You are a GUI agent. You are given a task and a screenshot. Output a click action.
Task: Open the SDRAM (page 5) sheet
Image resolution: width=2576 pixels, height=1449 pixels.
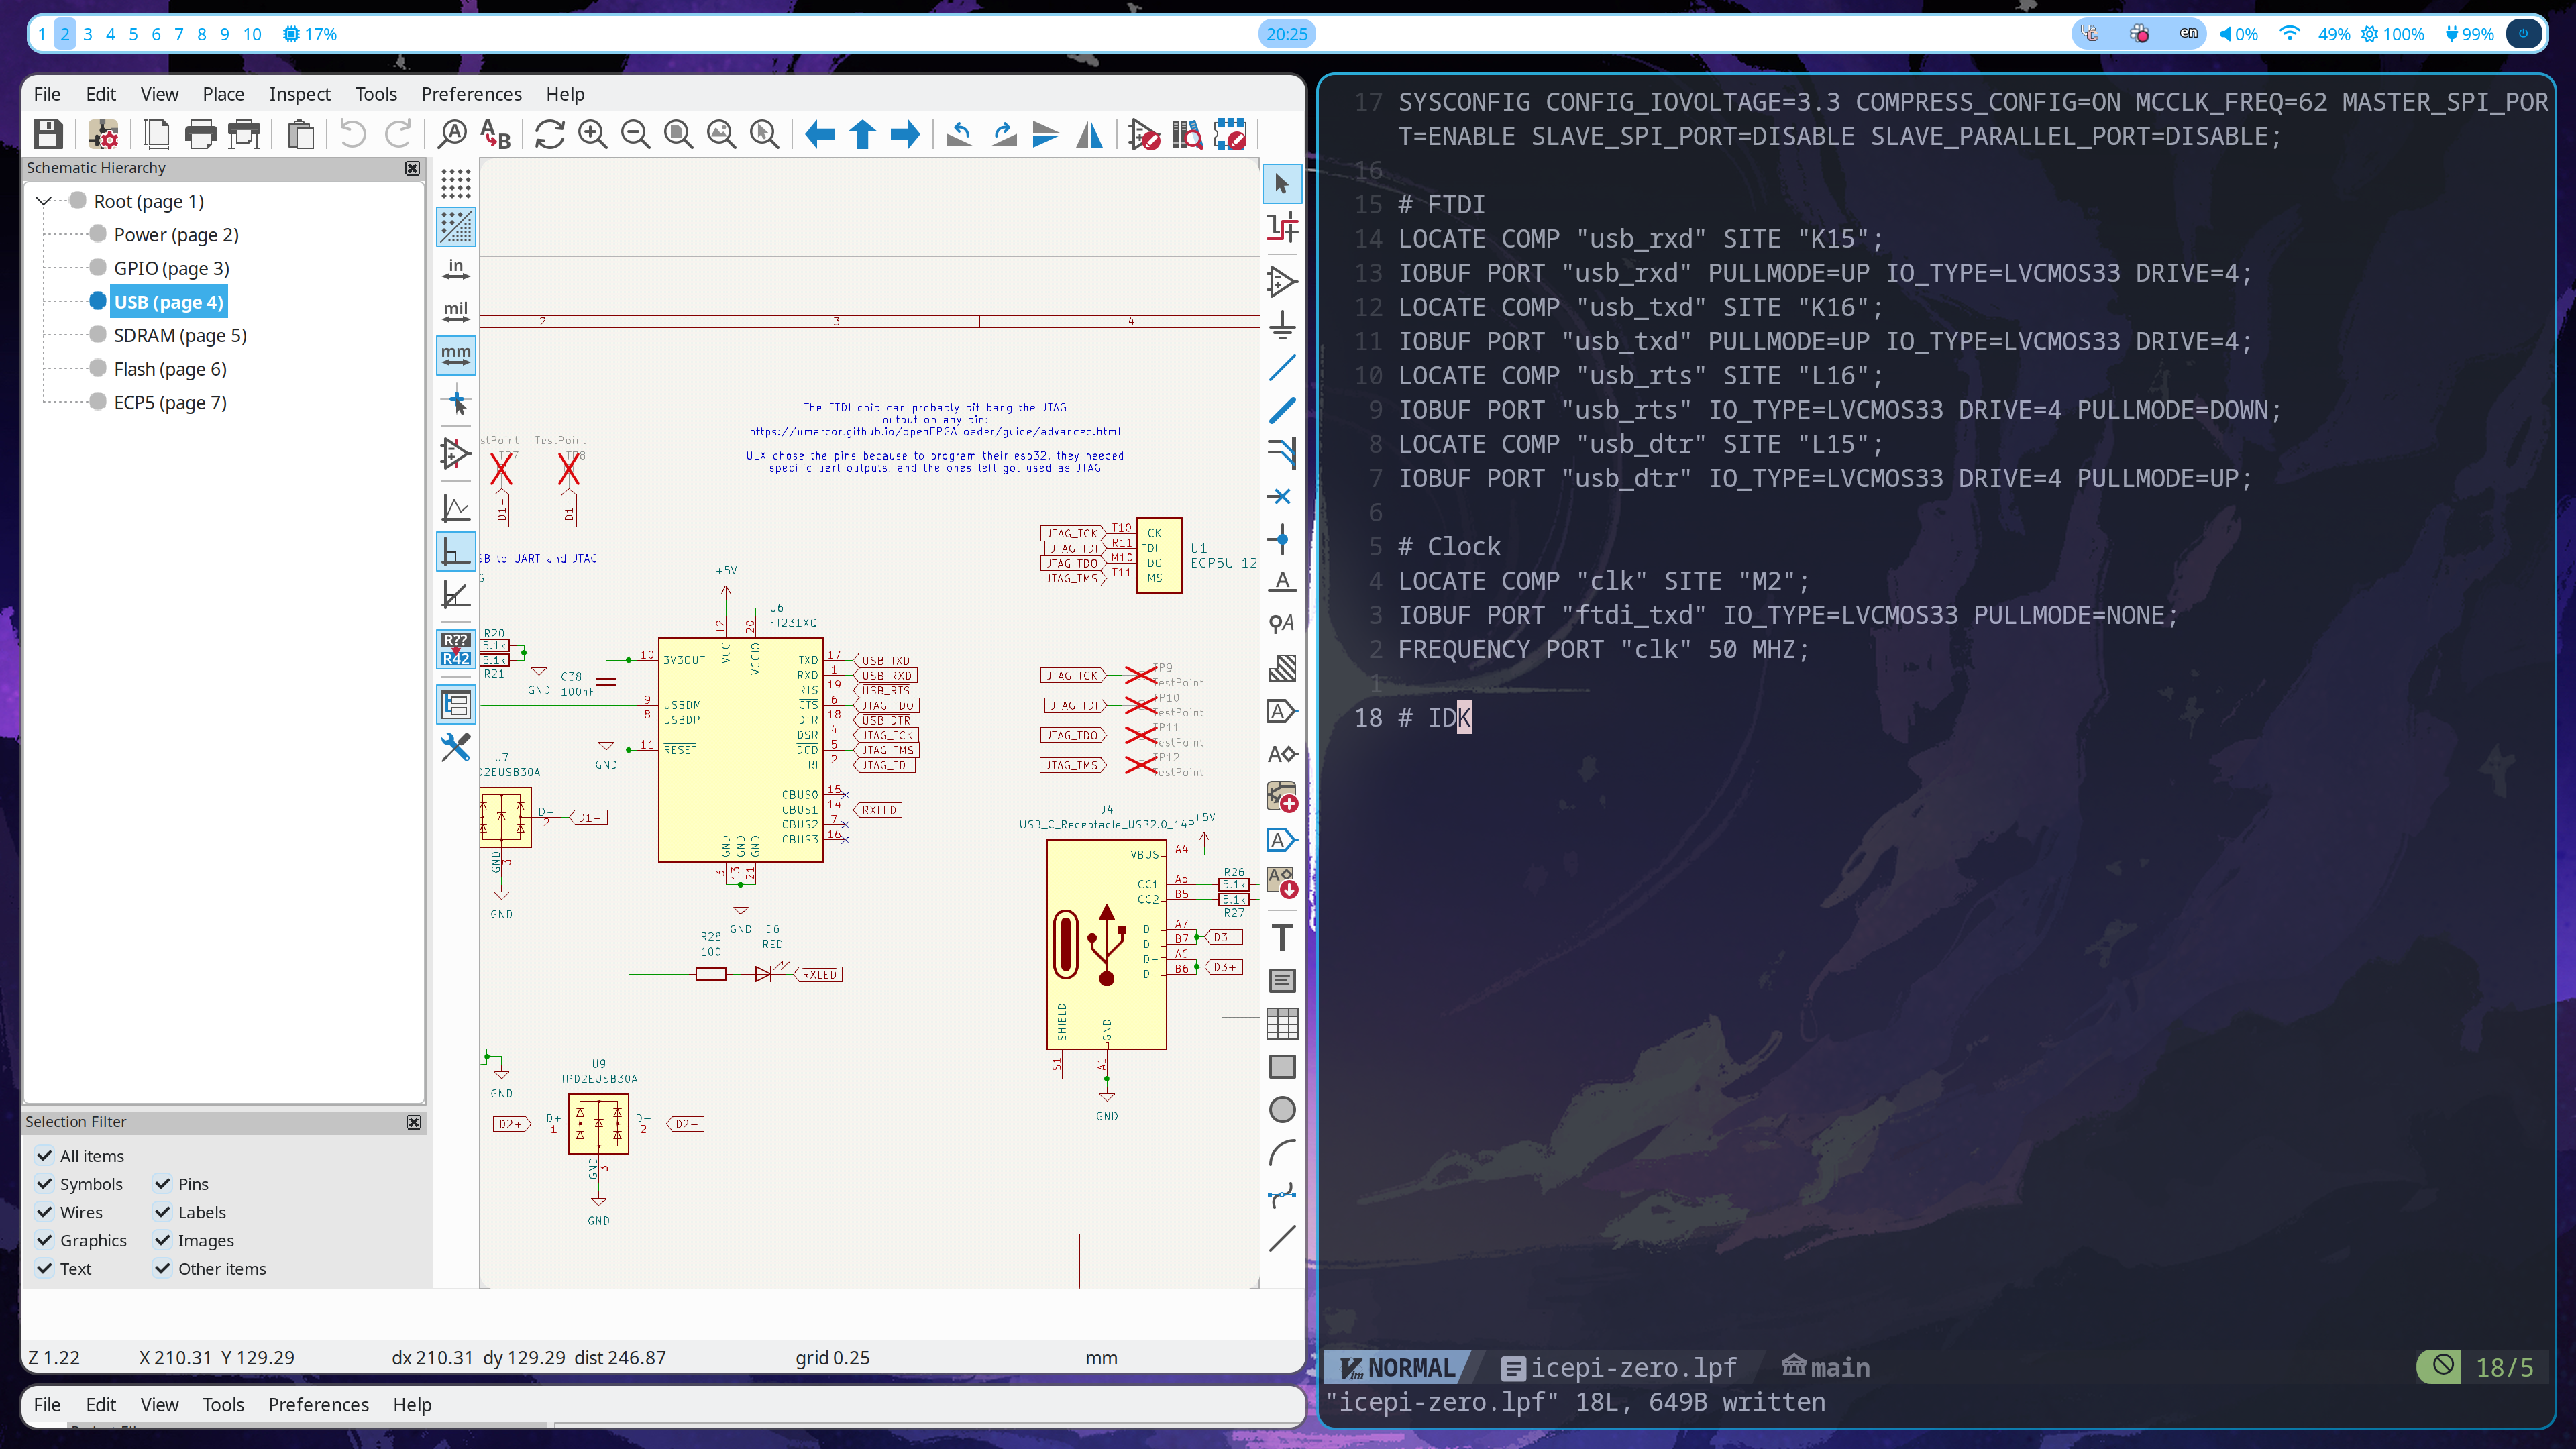pyautogui.click(x=180, y=335)
